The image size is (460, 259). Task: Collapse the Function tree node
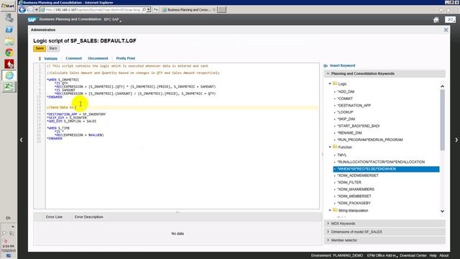(330, 147)
